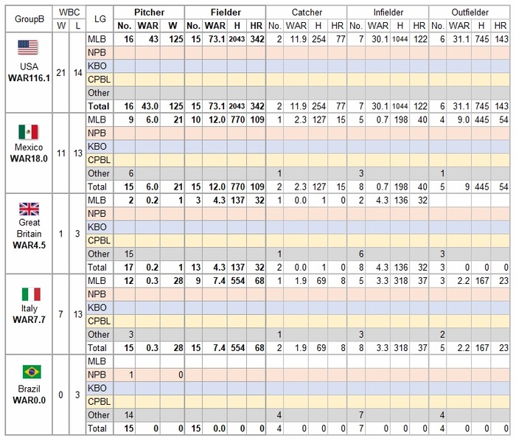Select the USA CPBL row label
The width and height of the screenshot is (516, 441).
(100, 80)
